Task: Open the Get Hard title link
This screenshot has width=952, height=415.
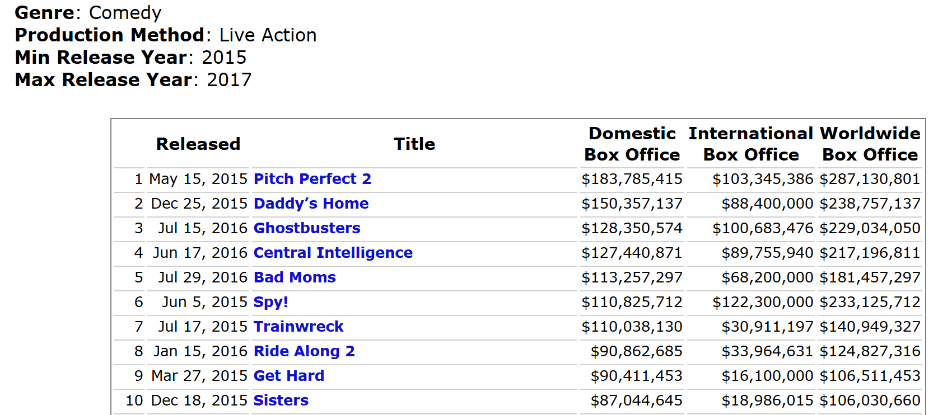Action: pyautogui.click(x=288, y=376)
